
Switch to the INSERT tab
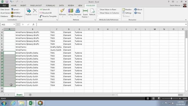coord(23,6)
